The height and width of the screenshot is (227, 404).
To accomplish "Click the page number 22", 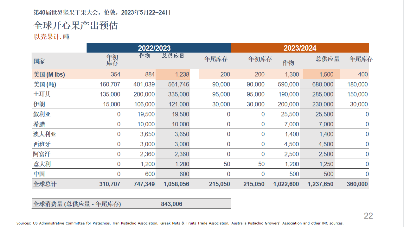I will coord(368,216).
